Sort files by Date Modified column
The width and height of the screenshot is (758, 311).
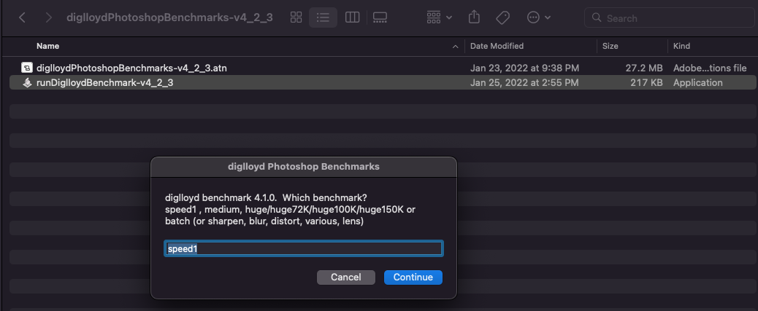pyautogui.click(x=497, y=47)
